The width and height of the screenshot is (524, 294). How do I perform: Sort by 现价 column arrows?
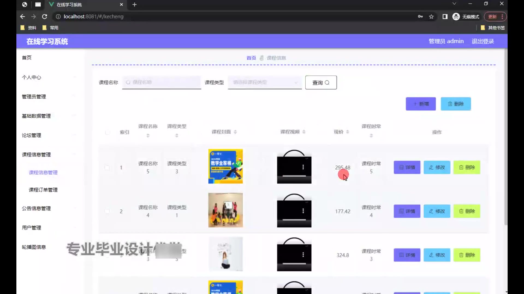[347, 132]
